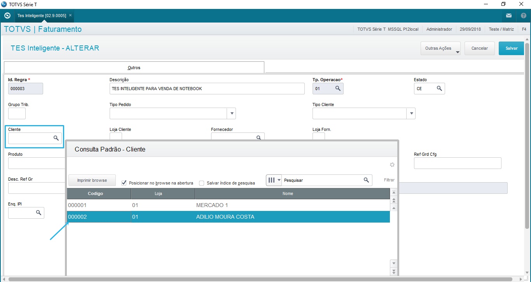Click the Loja Forn. input field
Viewport: 531px width, 282px height.
click(319, 137)
